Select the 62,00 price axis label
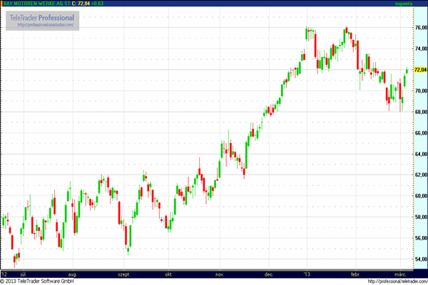The image size is (428, 285). coord(419,175)
